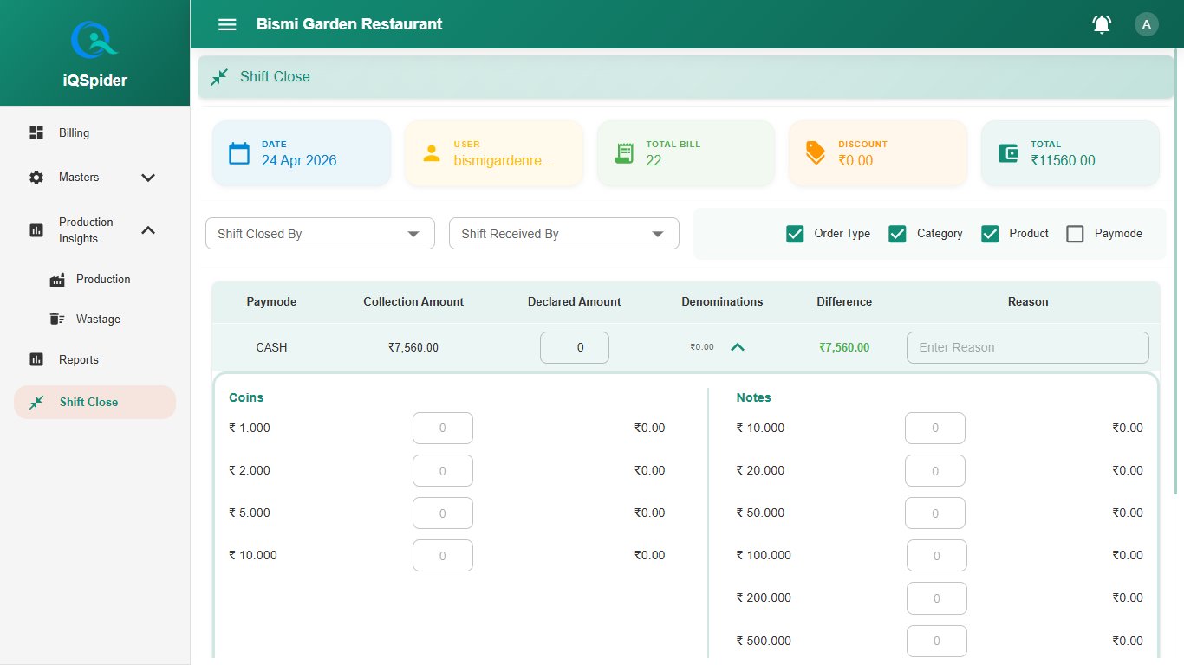
Task: Collapse the CASH denominations chevron
Action: click(x=738, y=347)
